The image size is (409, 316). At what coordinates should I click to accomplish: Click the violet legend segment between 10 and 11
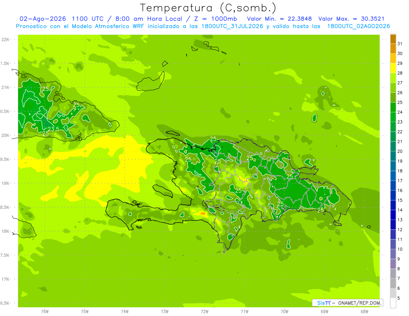pyautogui.click(x=393, y=244)
